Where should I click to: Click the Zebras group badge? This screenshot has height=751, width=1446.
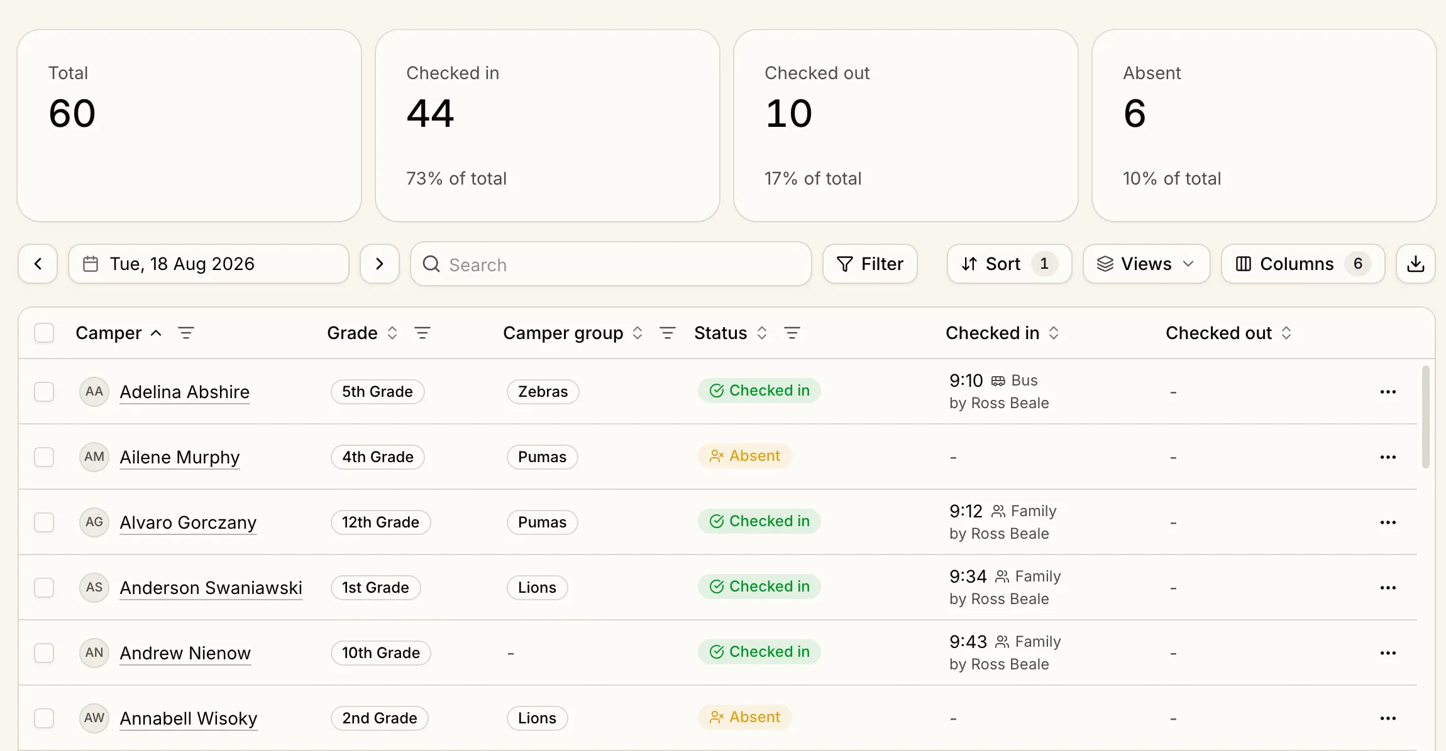543,392
